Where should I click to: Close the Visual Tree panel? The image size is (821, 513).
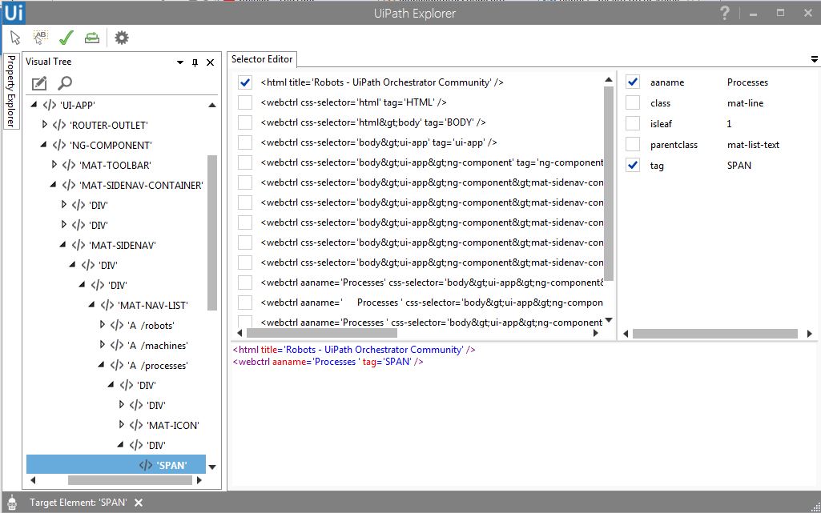tap(211, 62)
